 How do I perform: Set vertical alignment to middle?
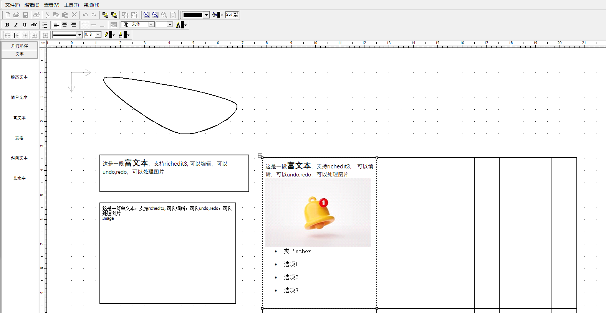tap(93, 25)
